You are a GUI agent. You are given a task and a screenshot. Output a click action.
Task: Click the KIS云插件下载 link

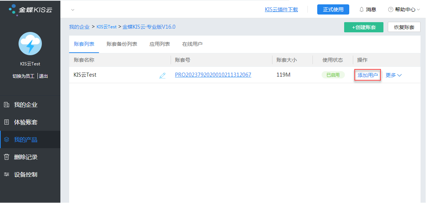click(281, 9)
